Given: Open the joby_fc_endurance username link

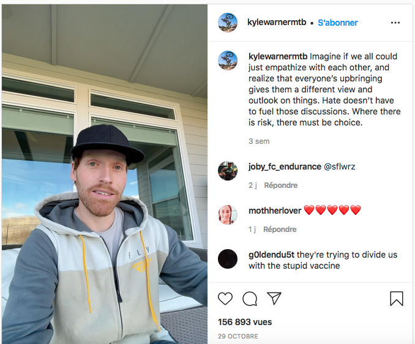Looking at the screenshot, I should 285,166.
